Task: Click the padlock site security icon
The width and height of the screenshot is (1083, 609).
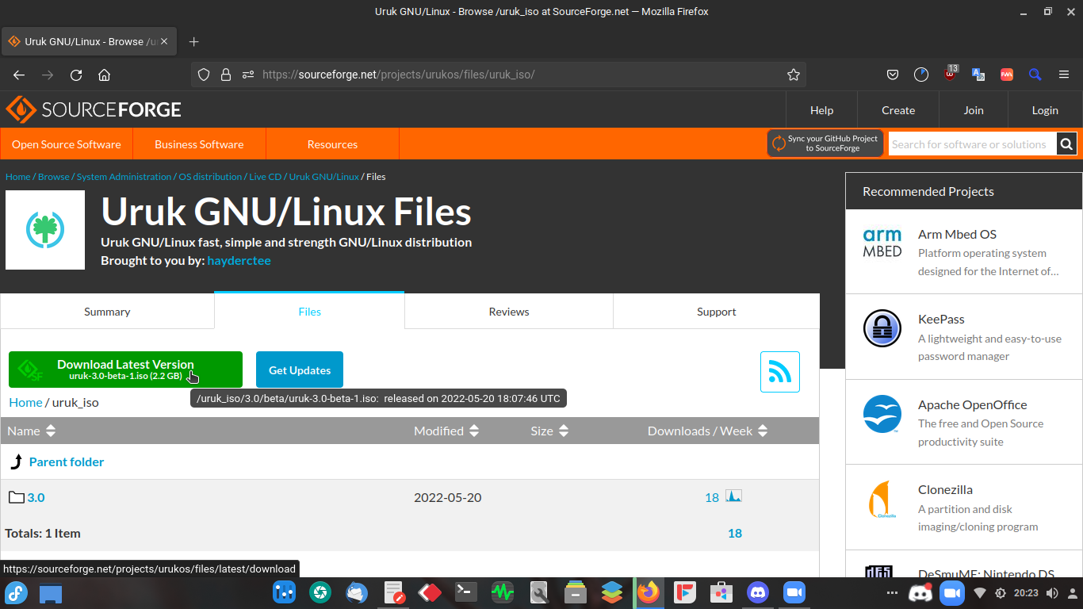Action: click(226, 75)
